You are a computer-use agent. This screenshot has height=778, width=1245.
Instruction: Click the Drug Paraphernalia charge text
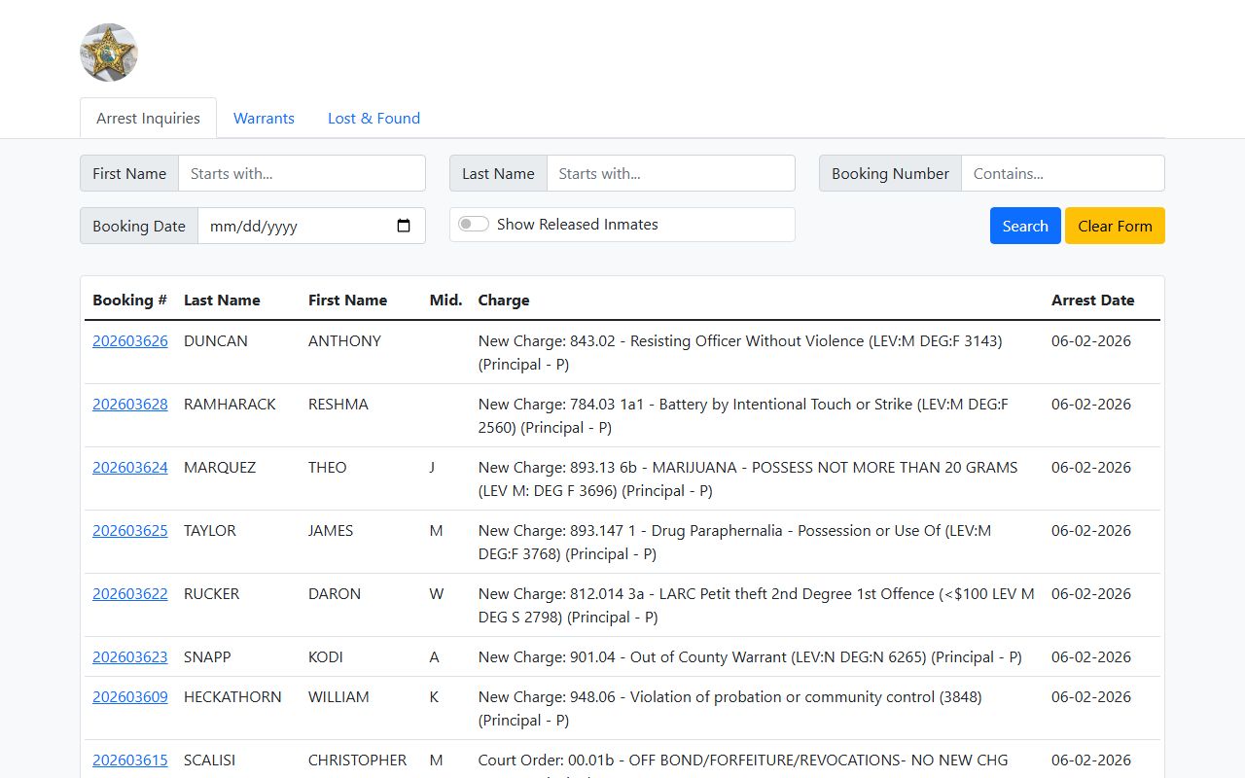[x=734, y=542]
